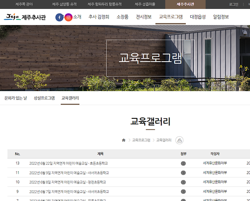Click the print page icon
This screenshot has width=250, height=201.
point(179,140)
